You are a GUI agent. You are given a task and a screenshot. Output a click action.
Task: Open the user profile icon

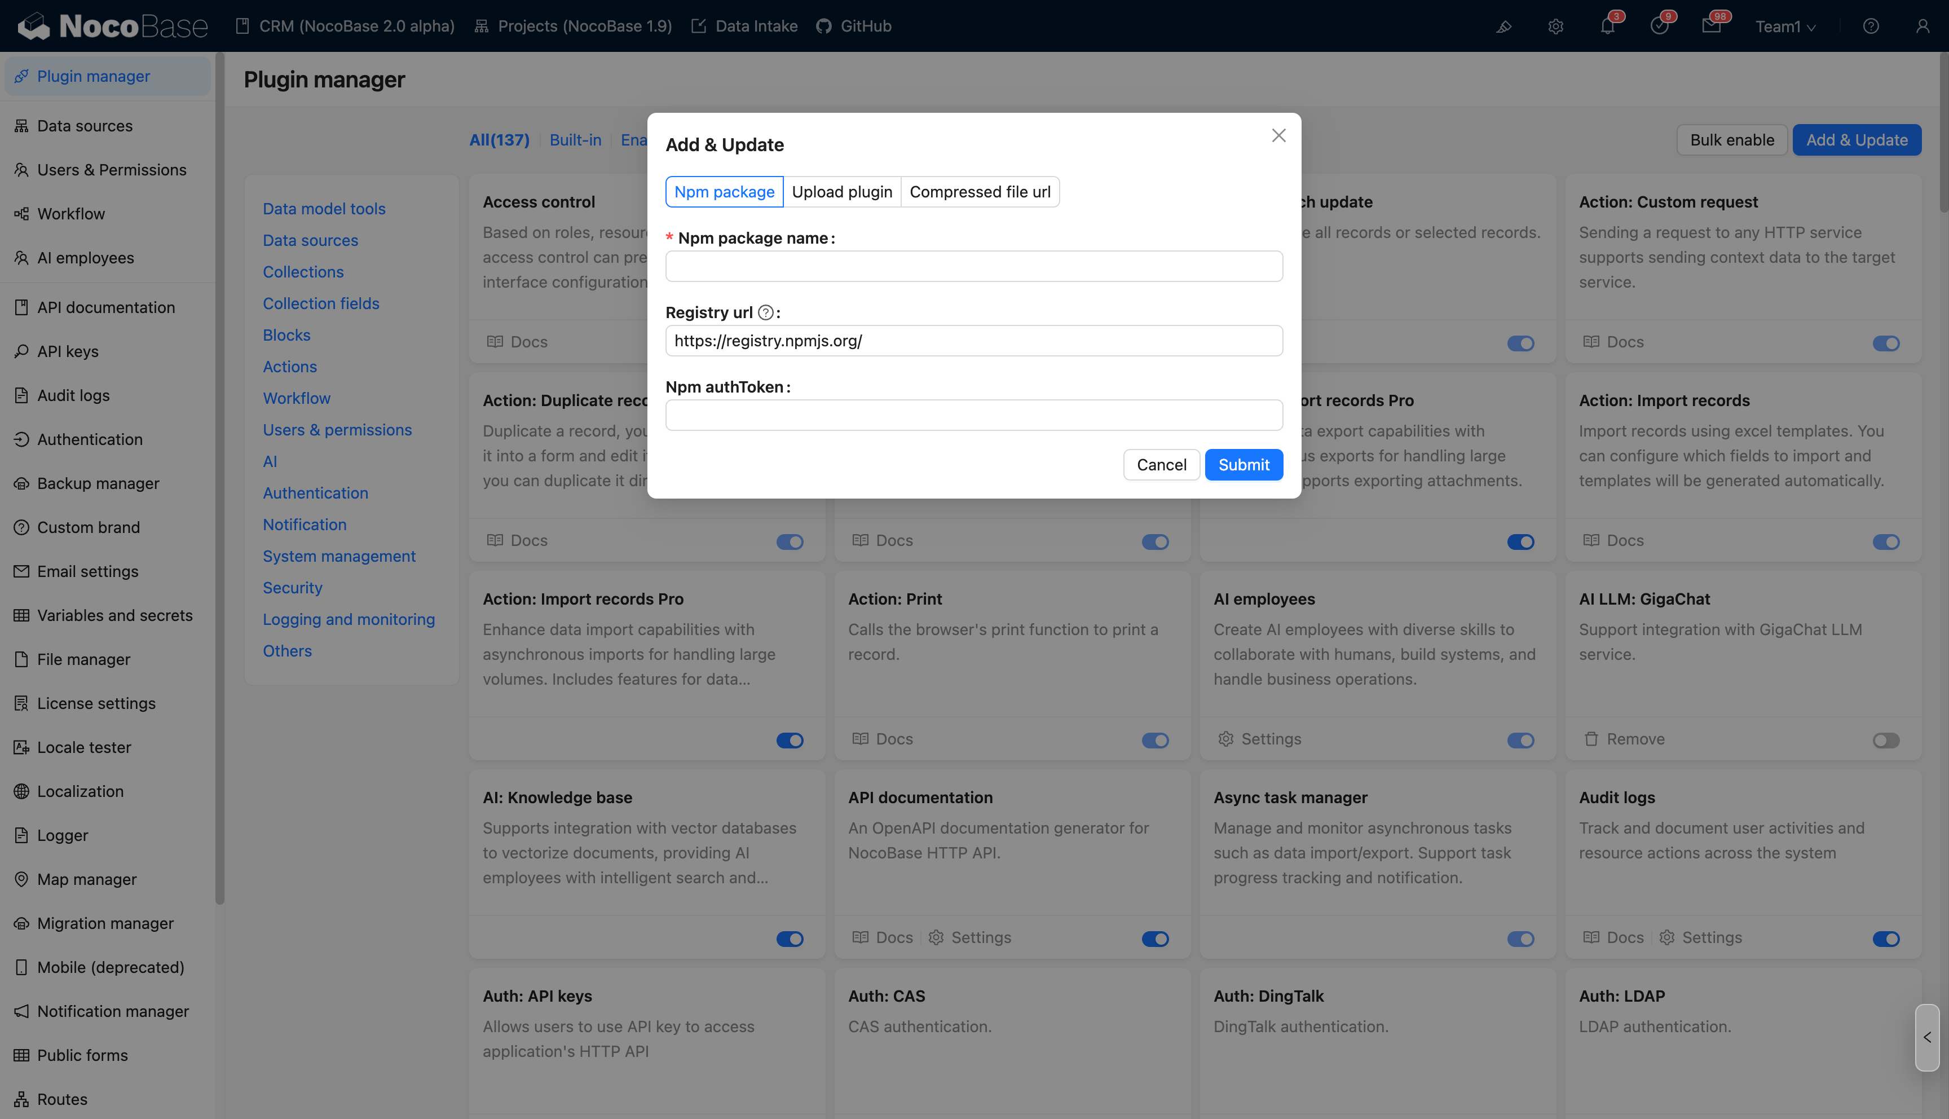(1922, 27)
